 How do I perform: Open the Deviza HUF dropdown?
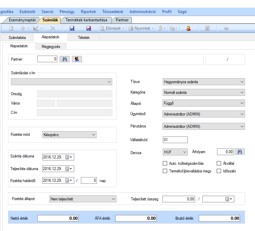175,152
